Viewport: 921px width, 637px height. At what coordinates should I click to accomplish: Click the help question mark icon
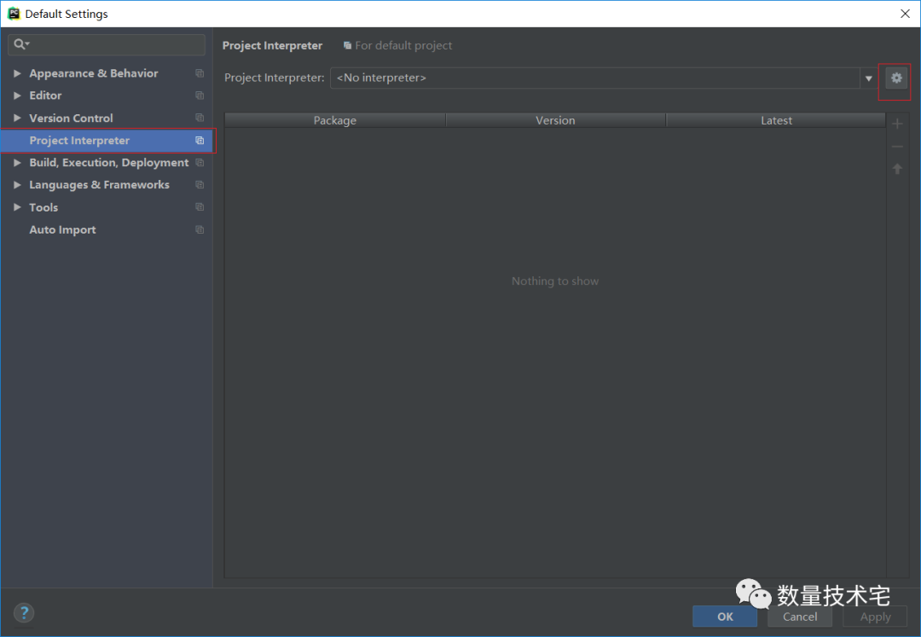[x=24, y=612]
